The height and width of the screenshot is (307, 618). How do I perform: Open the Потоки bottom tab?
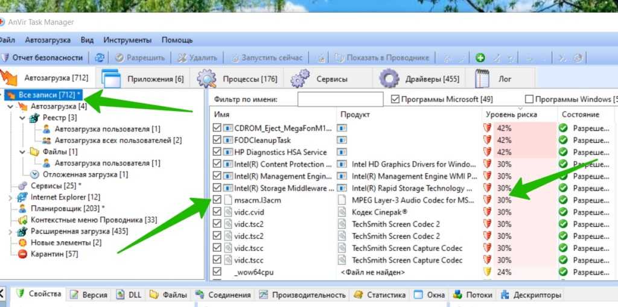473,295
